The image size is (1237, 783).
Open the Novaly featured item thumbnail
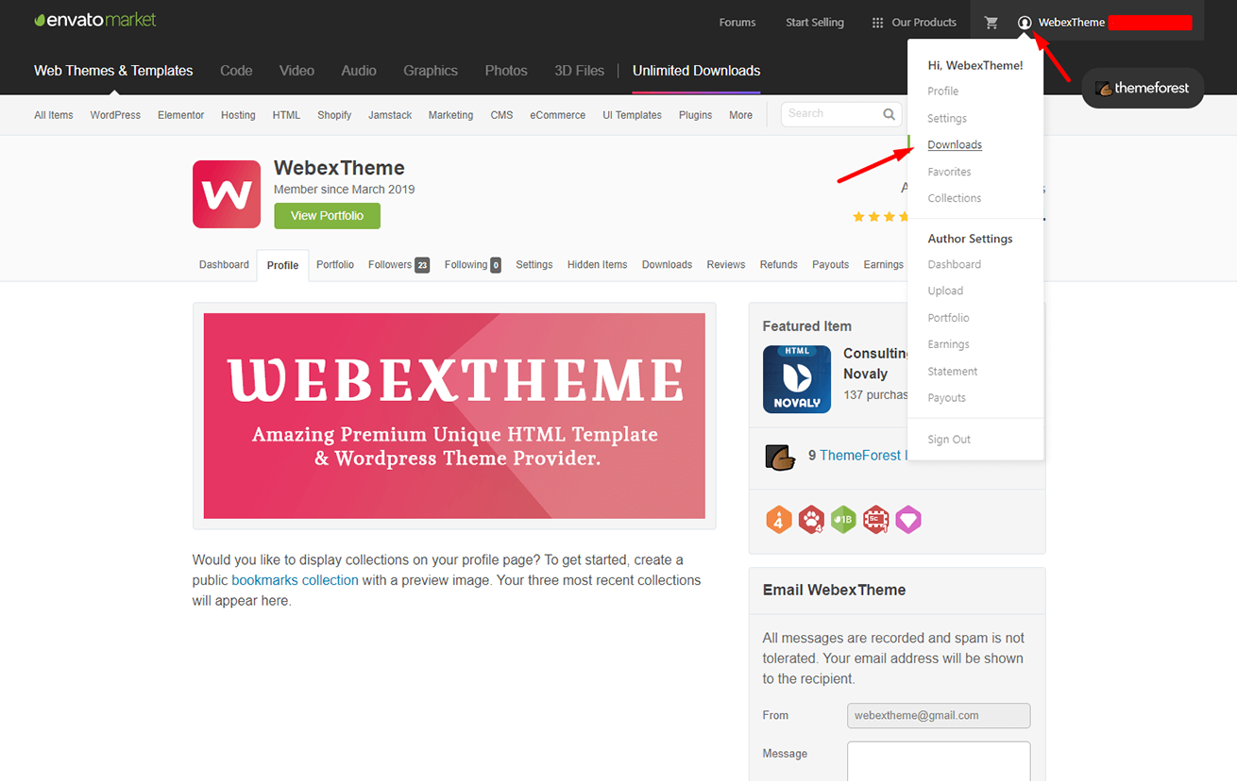point(796,379)
